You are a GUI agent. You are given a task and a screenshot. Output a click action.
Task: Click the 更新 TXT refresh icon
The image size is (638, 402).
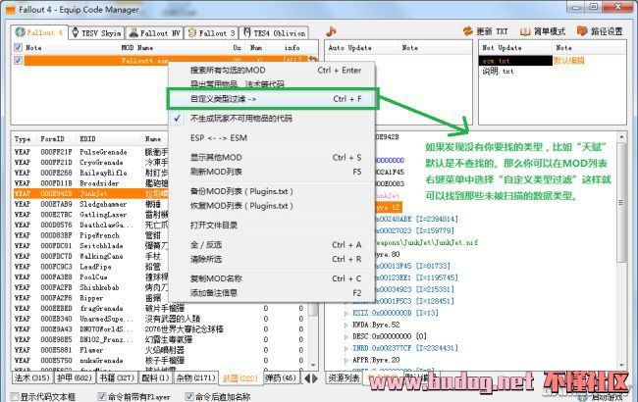[x=468, y=31]
